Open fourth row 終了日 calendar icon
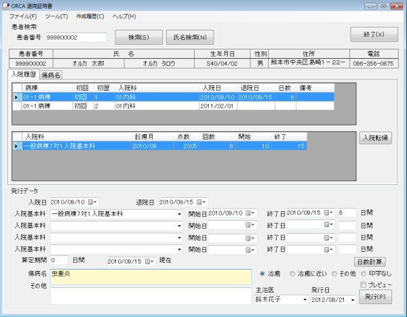407x317 pixels. pyautogui.click(x=328, y=250)
